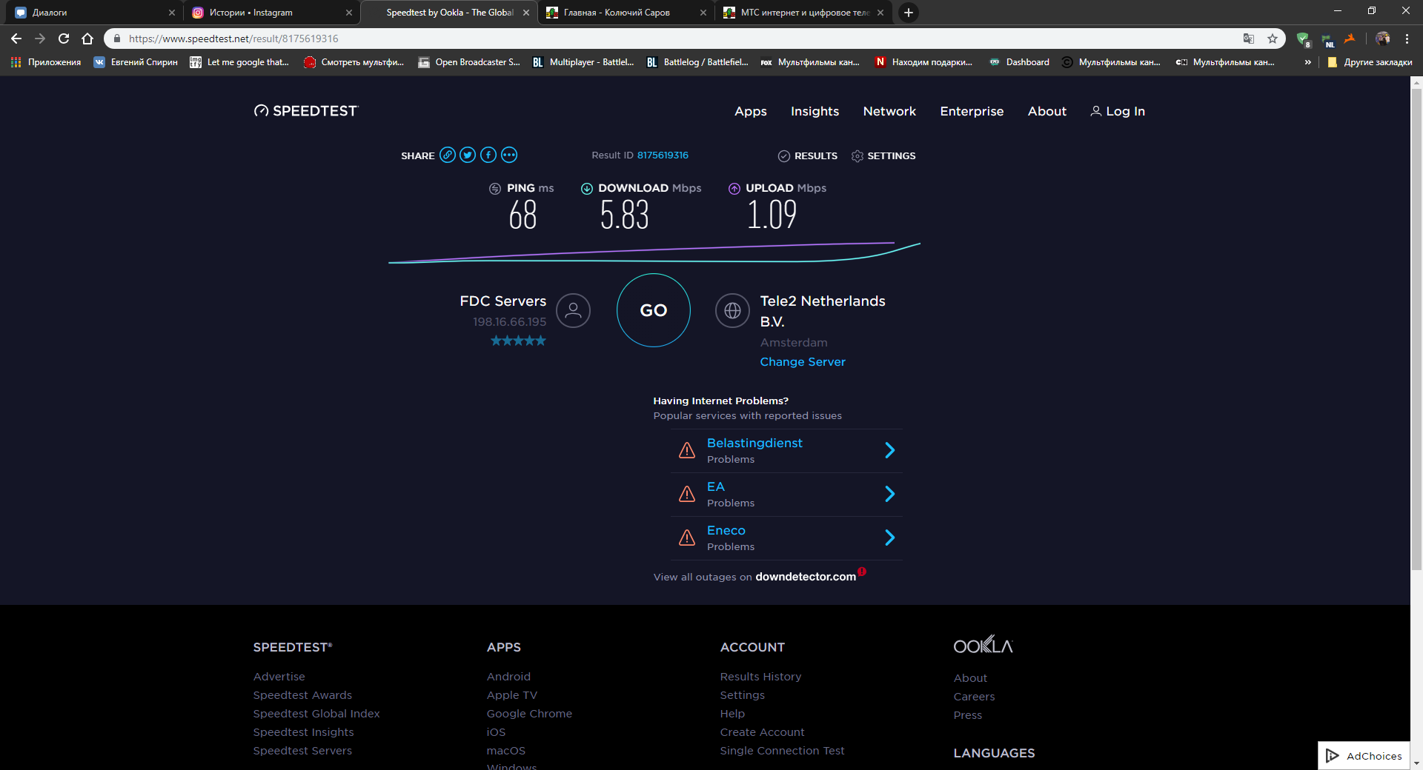
Task: Click the browser address bar
Action: [667, 38]
